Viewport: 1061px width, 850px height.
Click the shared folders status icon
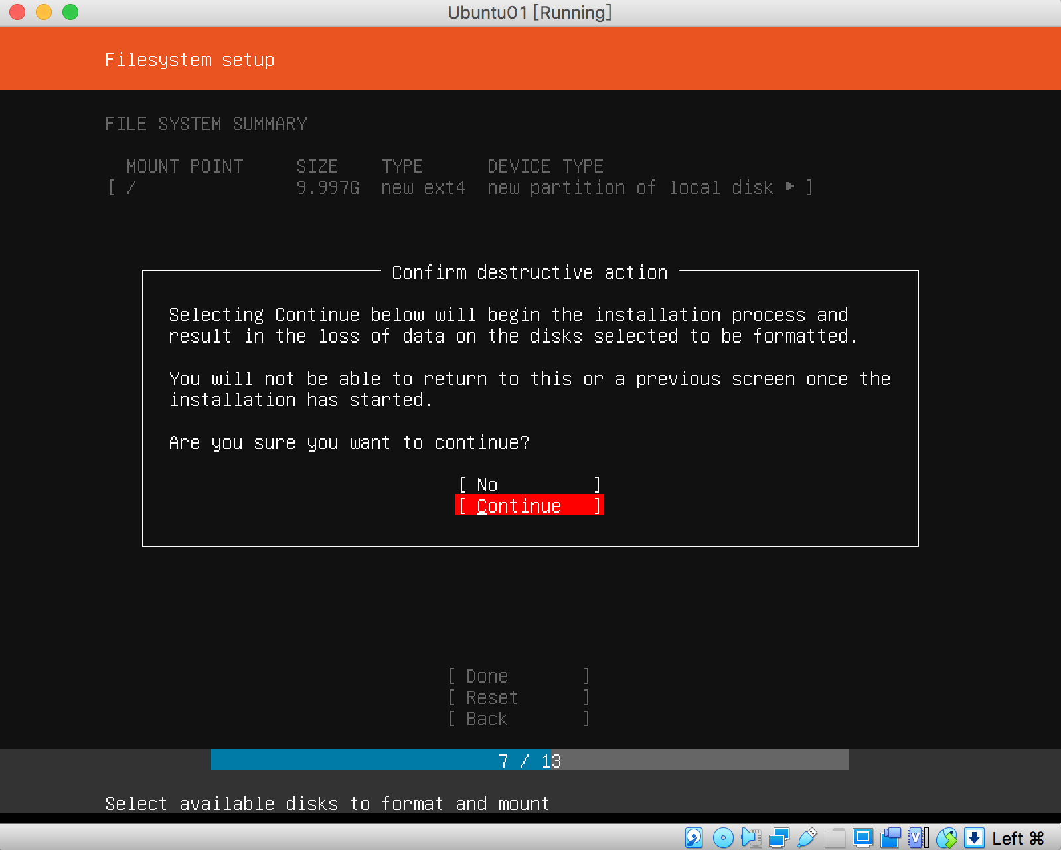pos(835,838)
